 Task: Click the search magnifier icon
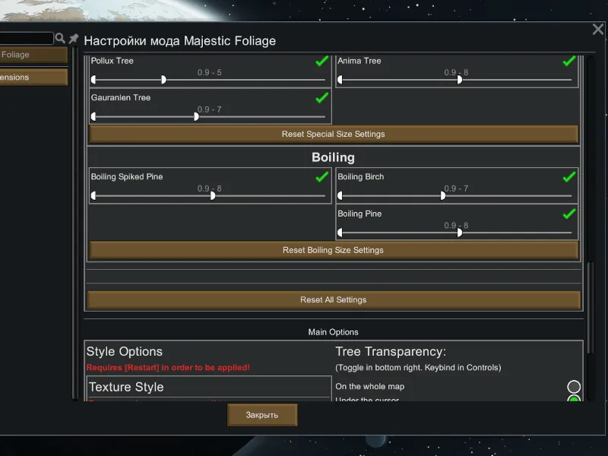click(60, 38)
